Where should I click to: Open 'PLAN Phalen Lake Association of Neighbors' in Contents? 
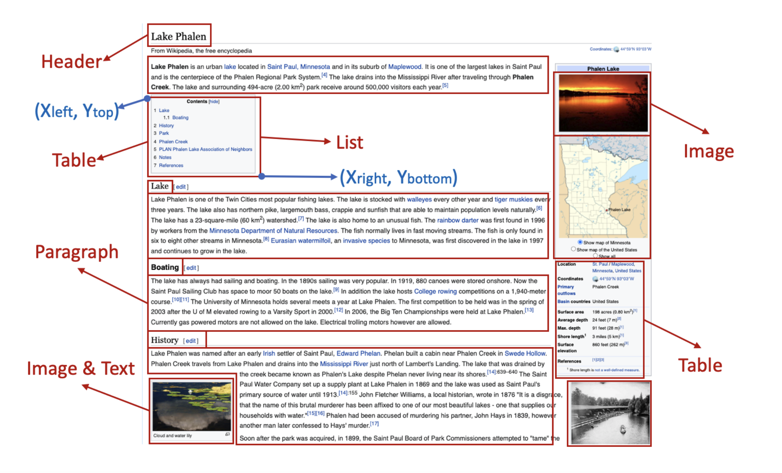[205, 149]
